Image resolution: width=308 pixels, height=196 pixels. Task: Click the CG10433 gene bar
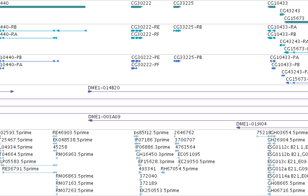click(271, 7)
